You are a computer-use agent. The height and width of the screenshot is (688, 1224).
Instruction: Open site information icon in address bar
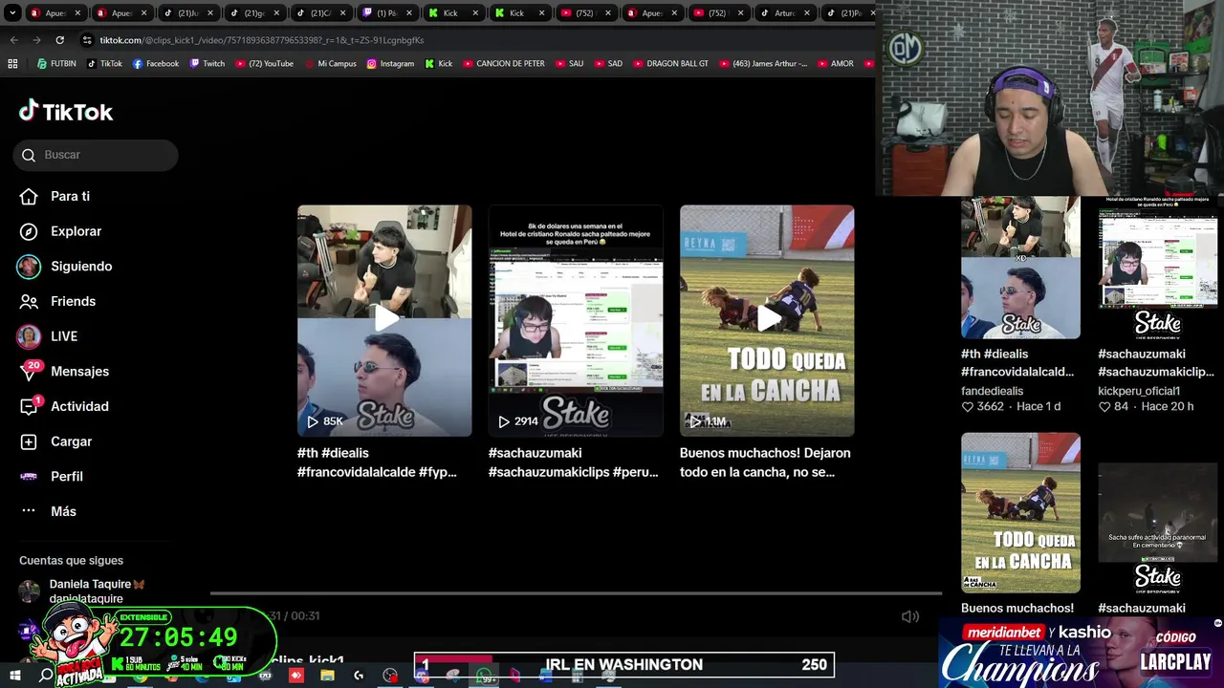pyautogui.click(x=87, y=40)
